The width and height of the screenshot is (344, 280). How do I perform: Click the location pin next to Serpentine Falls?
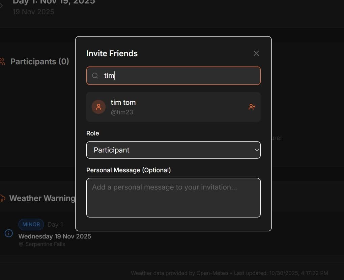(x=21, y=244)
